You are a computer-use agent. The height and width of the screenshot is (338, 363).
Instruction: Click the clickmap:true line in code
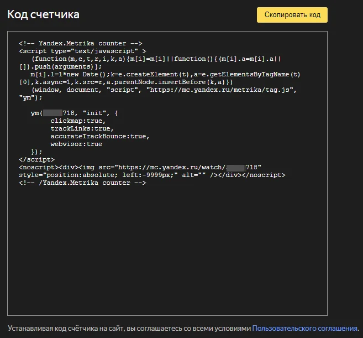(x=78, y=121)
